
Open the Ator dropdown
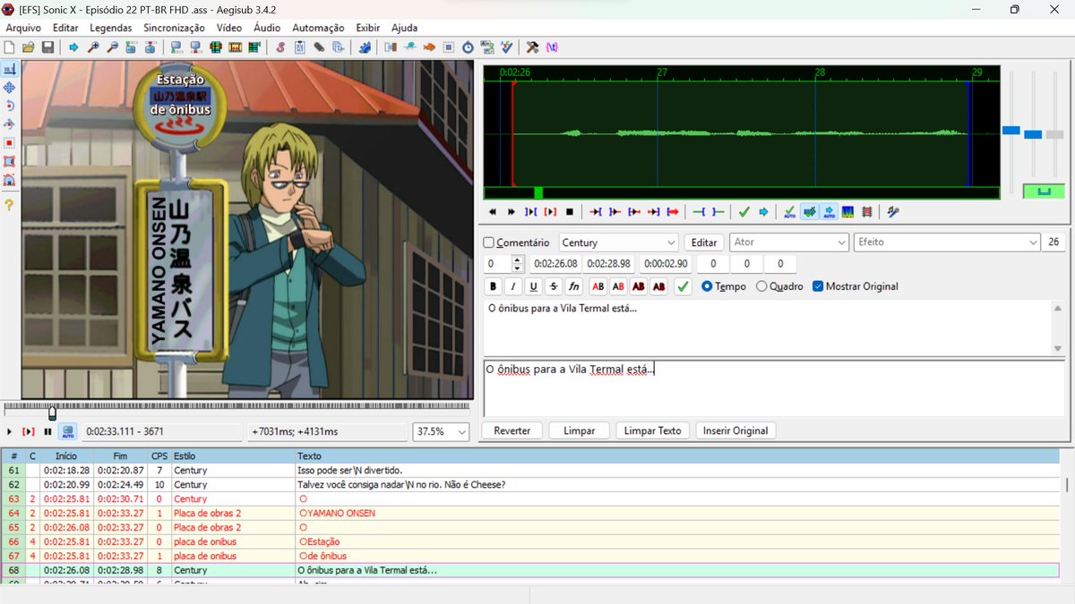point(788,242)
